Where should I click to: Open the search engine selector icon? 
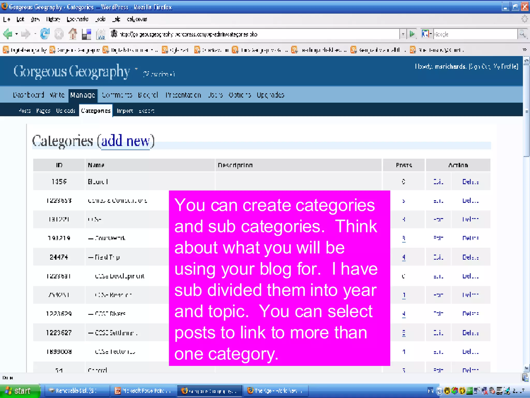click(x=426, y=34)
